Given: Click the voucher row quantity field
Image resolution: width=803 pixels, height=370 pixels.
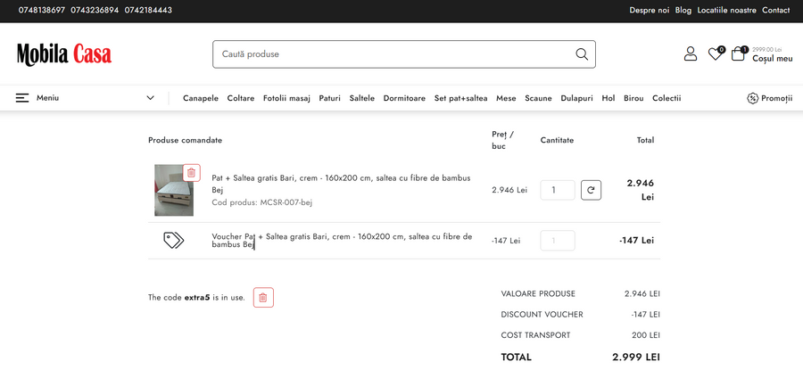Looking at the screenshot, I should pos(557,241).
